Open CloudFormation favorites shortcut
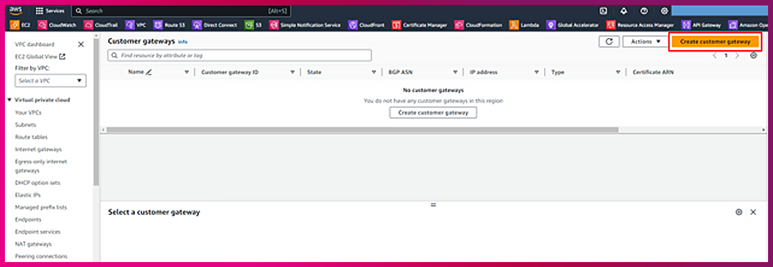The image size is (773, 267). tap(479, 25)
